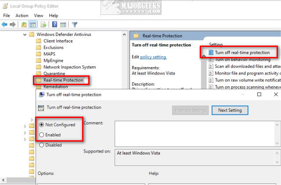
Task: Click the Network Inspection System folder icon
Action: (39, 67)
